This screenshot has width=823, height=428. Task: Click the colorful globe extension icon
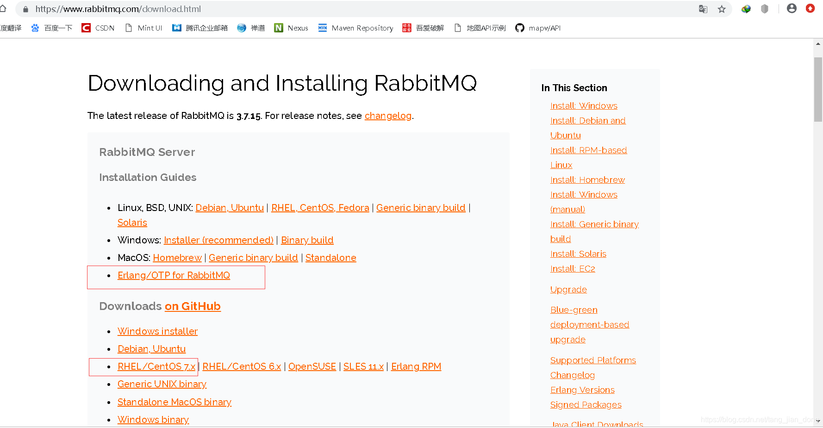746,9
